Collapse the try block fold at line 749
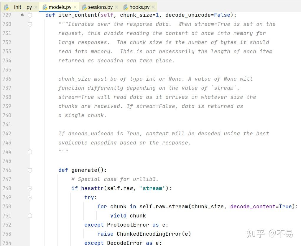The image size is (301, 246). coord(30,197)
